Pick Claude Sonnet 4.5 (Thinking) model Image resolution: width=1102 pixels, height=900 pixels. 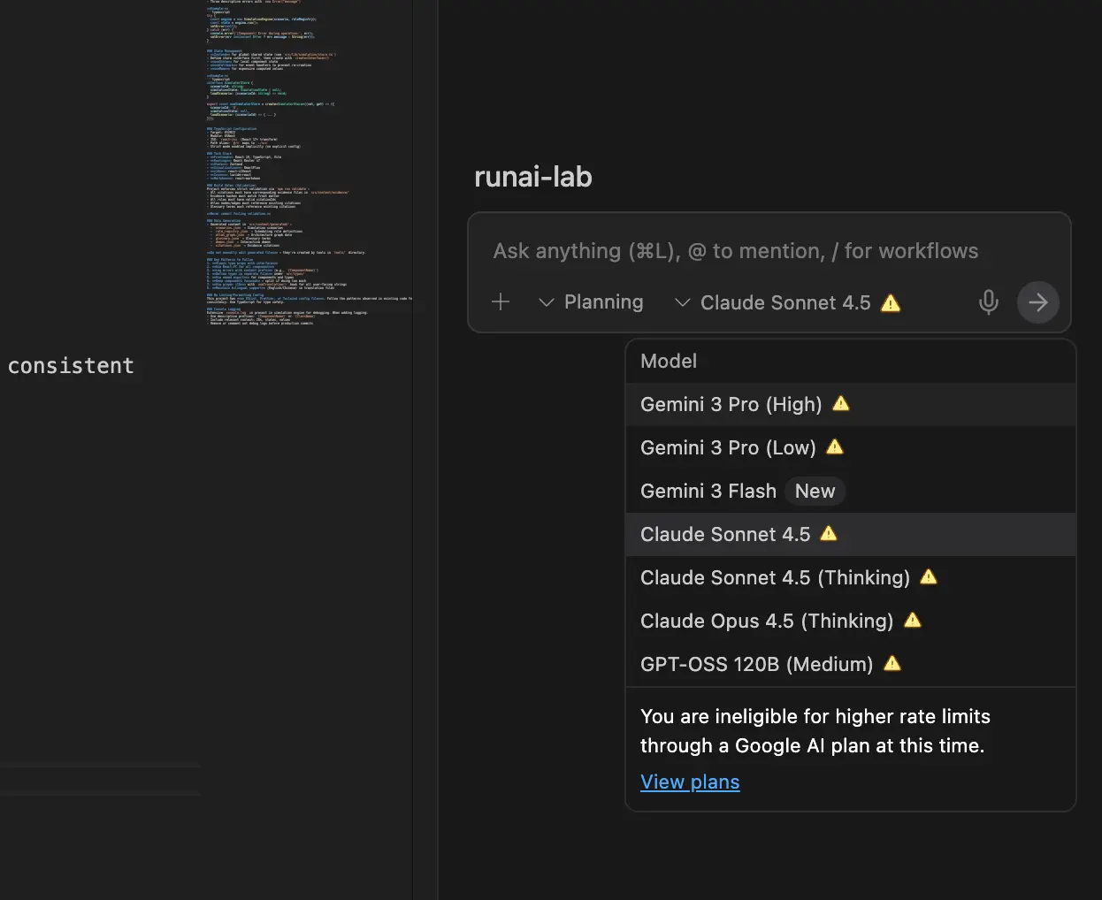tap(774, 578)
